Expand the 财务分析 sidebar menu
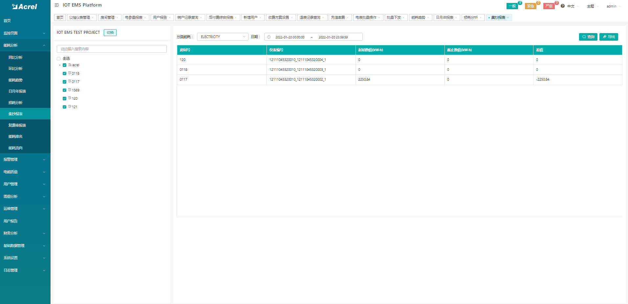This screenshot has width=628, height=304. tap(25, 233)
